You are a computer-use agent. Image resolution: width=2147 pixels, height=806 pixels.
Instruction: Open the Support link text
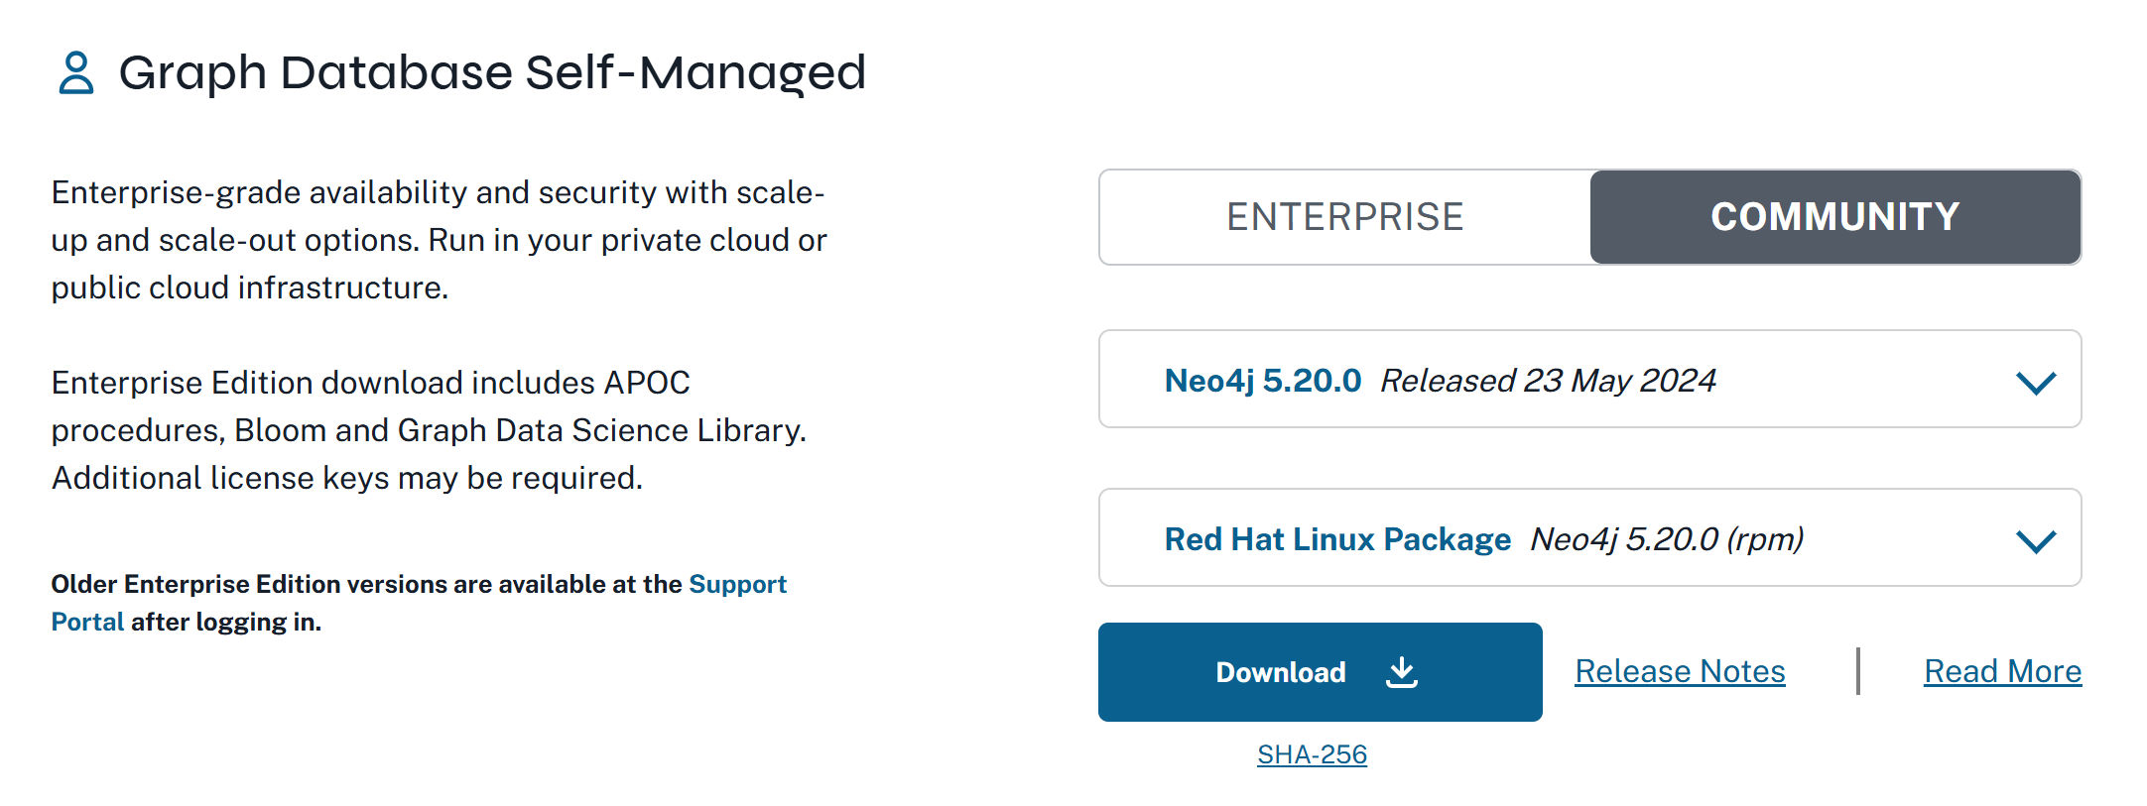(737, 584)
